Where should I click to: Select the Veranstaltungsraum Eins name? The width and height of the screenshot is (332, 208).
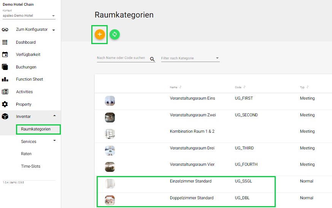tap(192, 98)
